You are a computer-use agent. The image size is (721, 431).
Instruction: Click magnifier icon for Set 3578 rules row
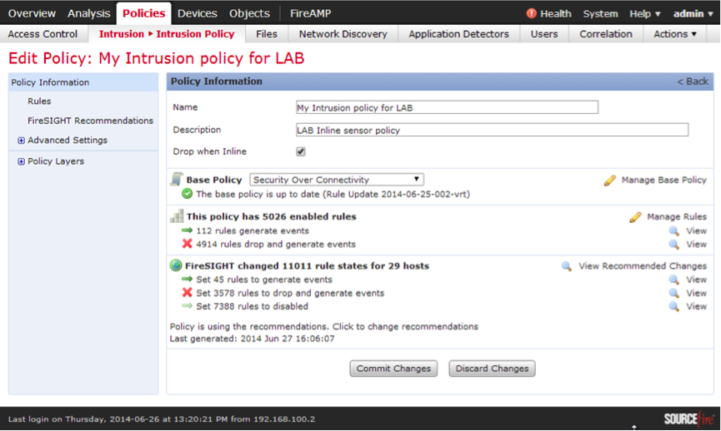tap(674, 293)
